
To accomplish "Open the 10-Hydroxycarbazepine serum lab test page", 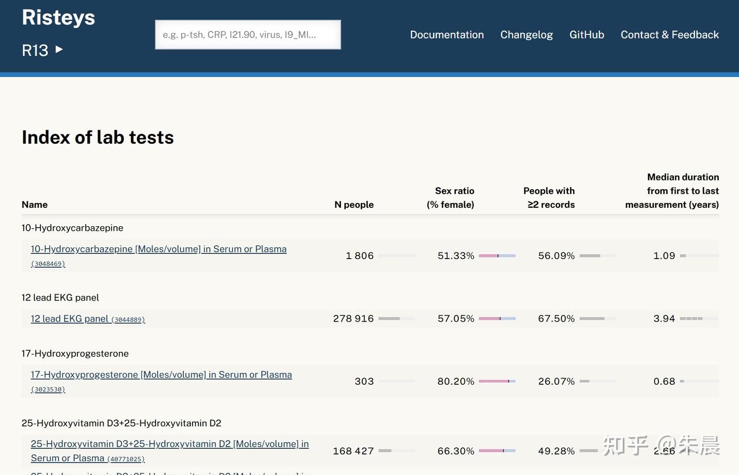I will pyautogui.click(x=158, y=249).
